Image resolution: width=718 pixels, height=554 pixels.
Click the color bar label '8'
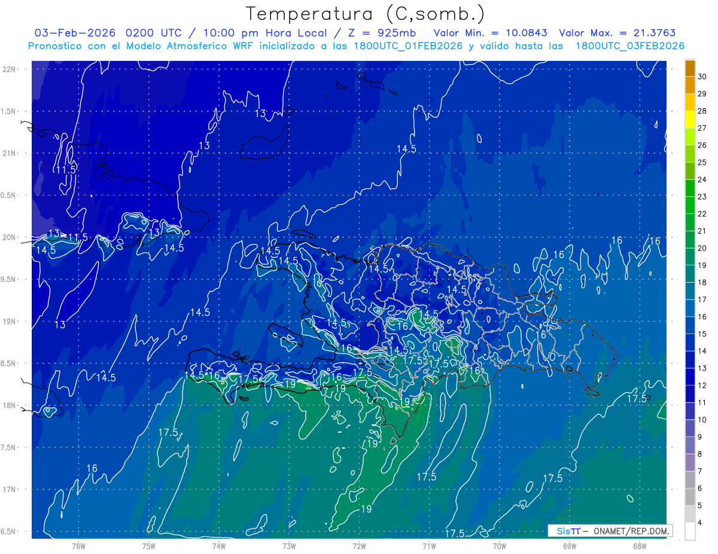(x=699, y=454)
